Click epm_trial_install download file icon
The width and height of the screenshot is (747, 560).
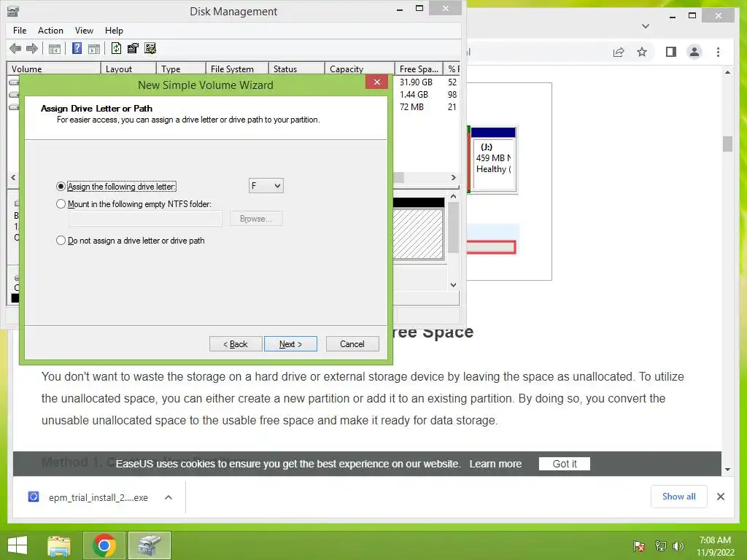(x=34, y=497)
